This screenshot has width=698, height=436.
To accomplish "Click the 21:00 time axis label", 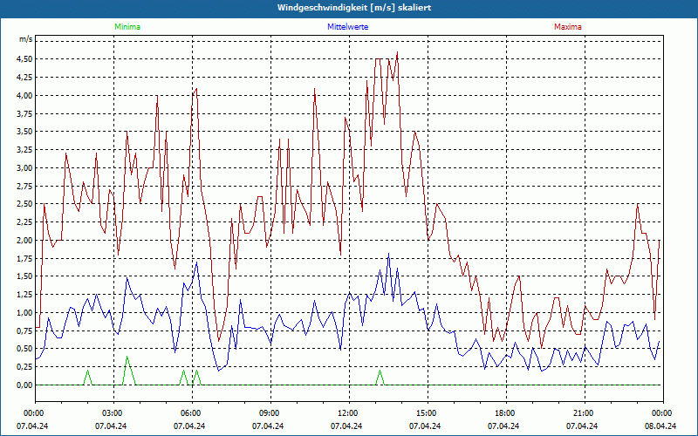I will pos(584,413).
